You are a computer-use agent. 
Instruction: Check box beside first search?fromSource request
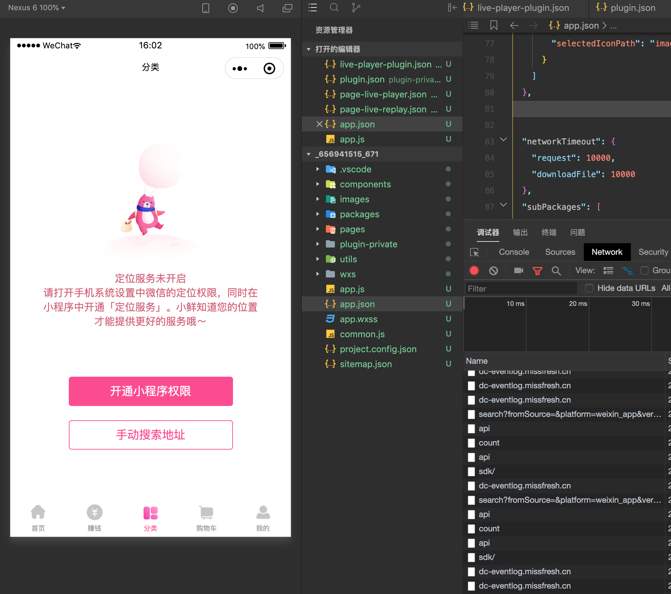pos(471,414)
